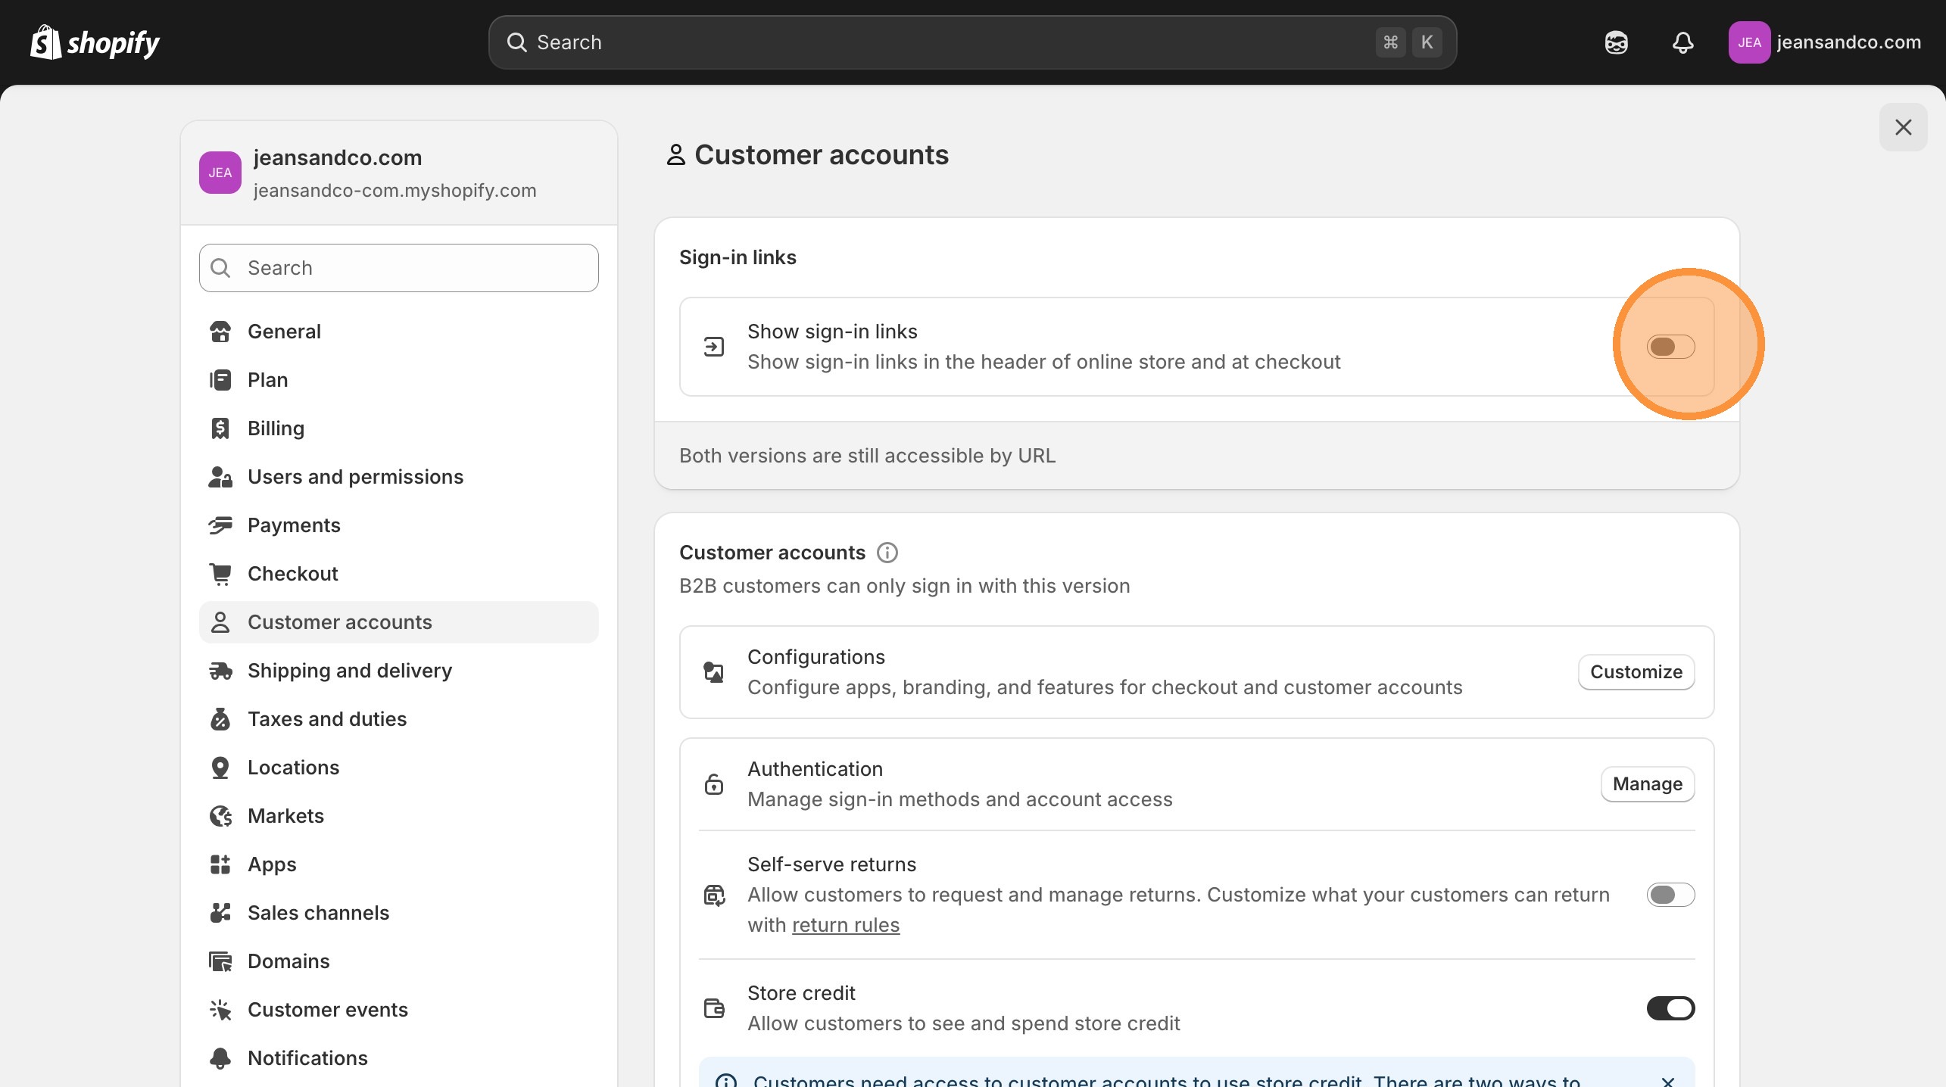The width and height of the screenshot is (1946, 1087).
Task: Click the feedback face icon in the top bar
Action: 1617,42
